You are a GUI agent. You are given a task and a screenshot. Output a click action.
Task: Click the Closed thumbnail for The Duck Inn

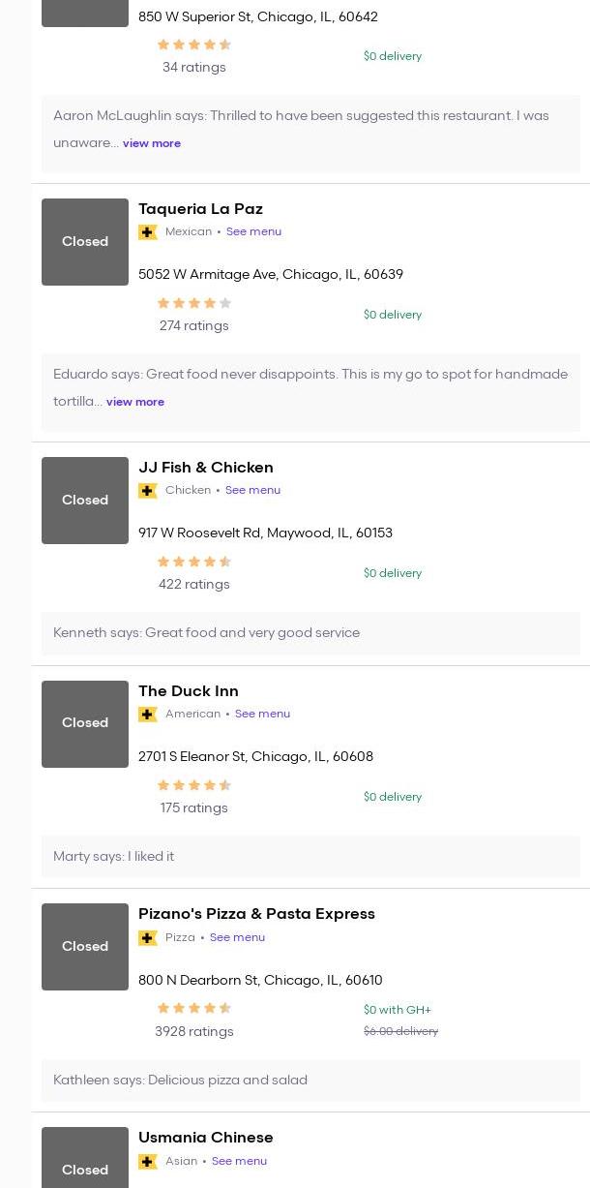(85, 723)
